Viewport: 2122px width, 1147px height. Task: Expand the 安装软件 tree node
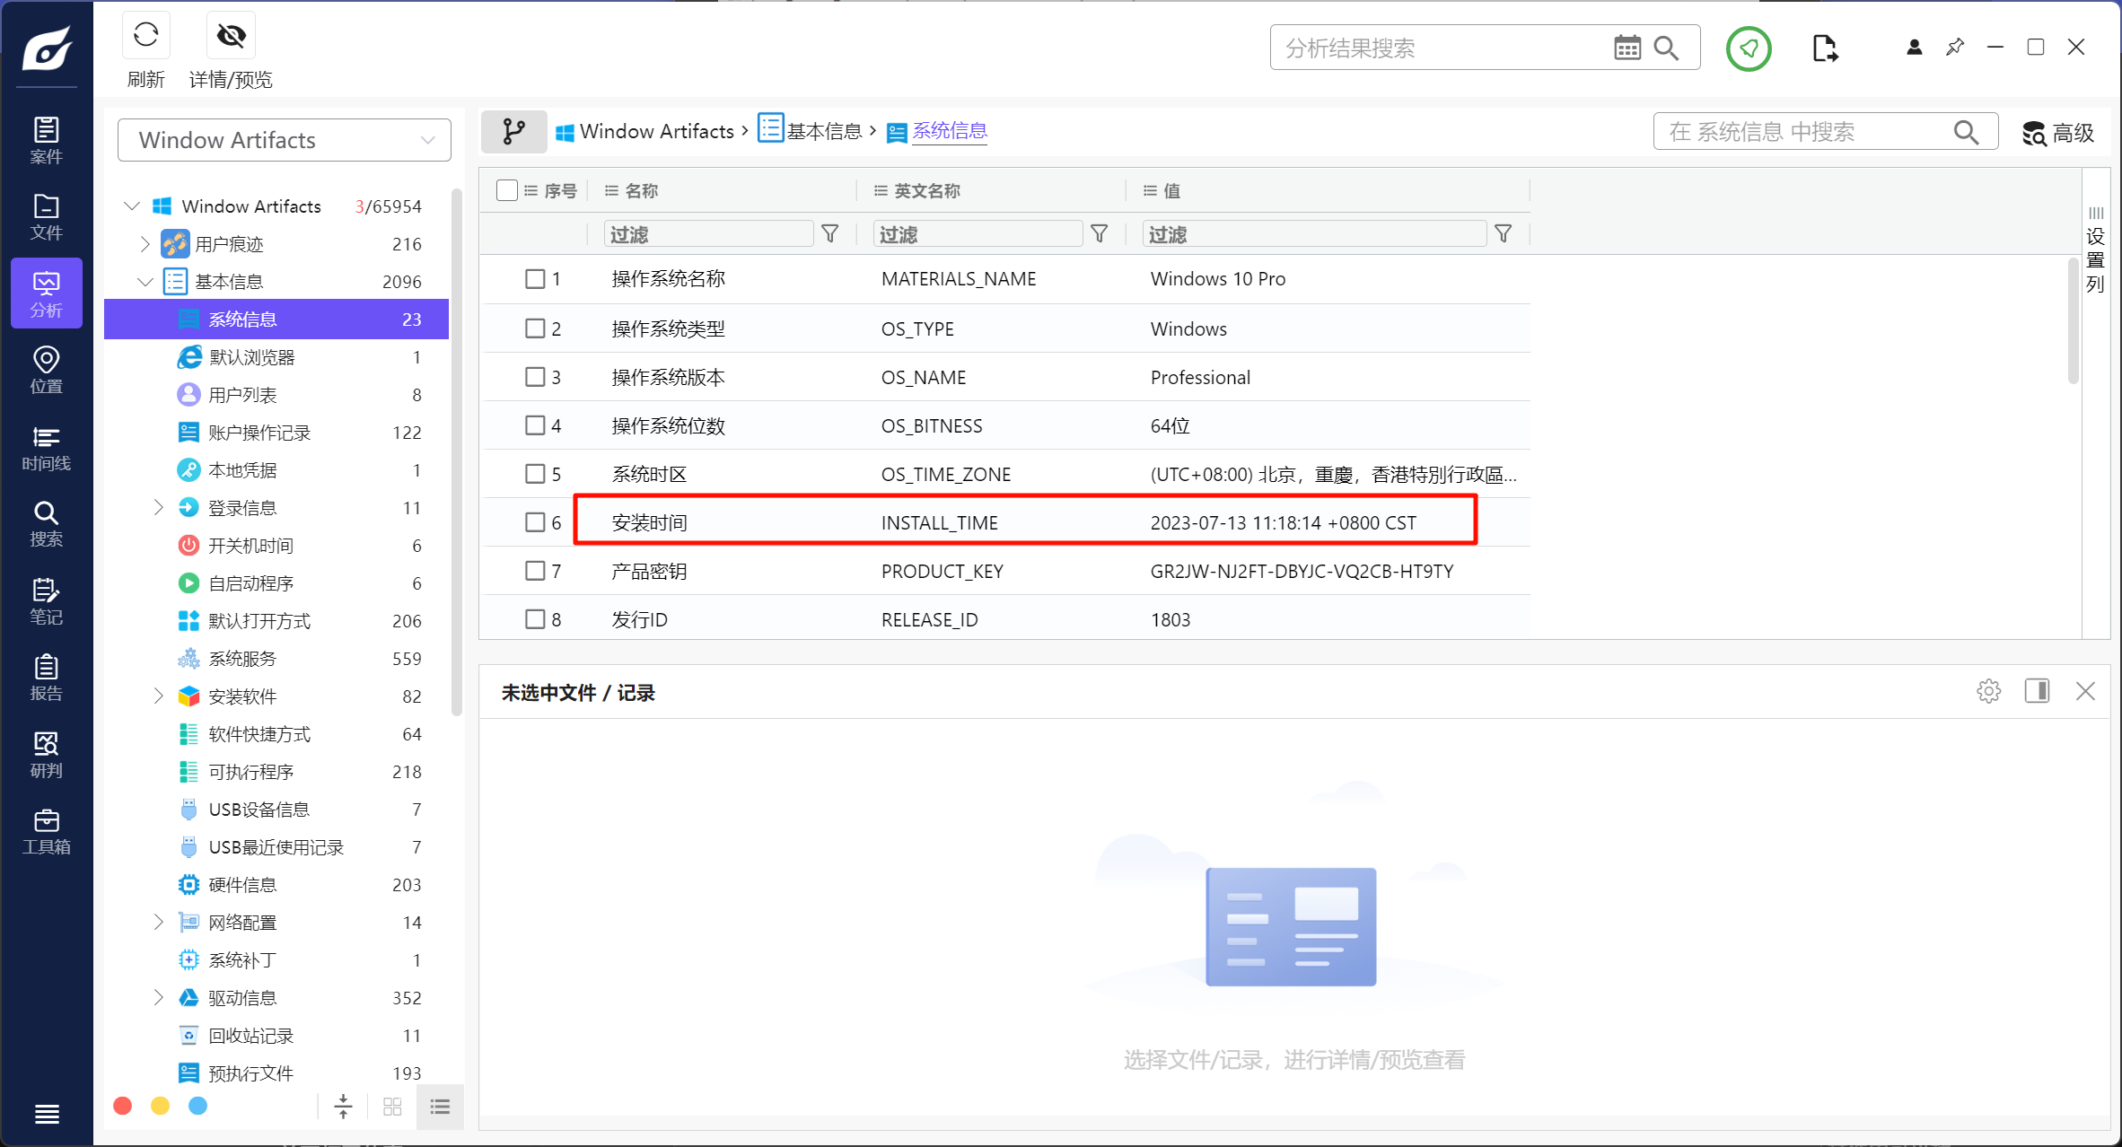click(159, 696)
